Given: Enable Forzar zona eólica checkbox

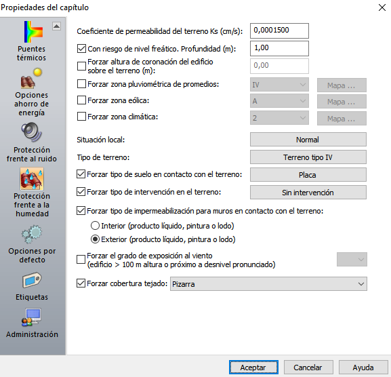Looking at the screenshot, I should pos(81,100).
